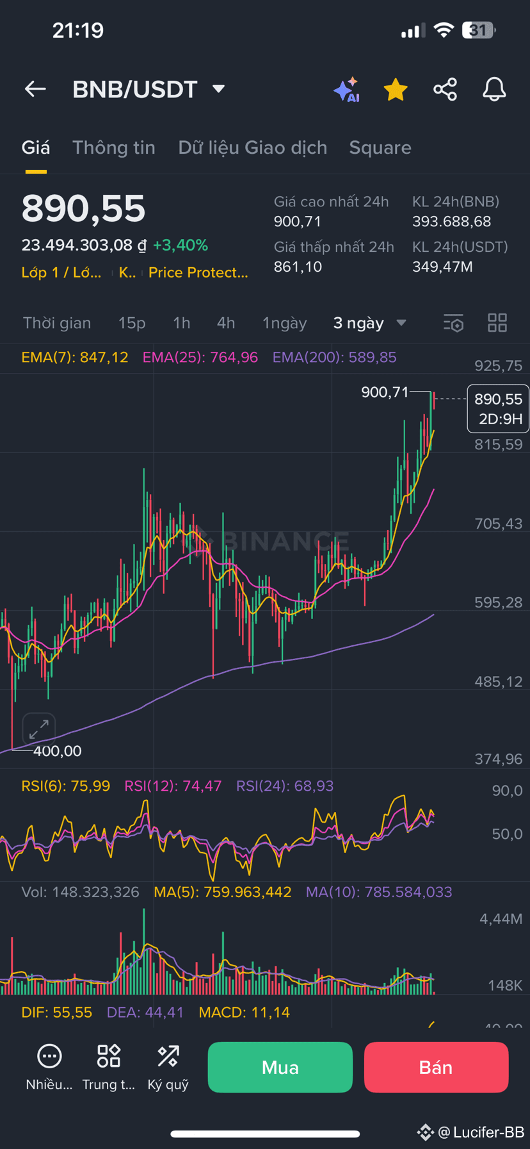Switch to the Giá tab
Screen dimensions: 530x1149
(x=36, y=147)
